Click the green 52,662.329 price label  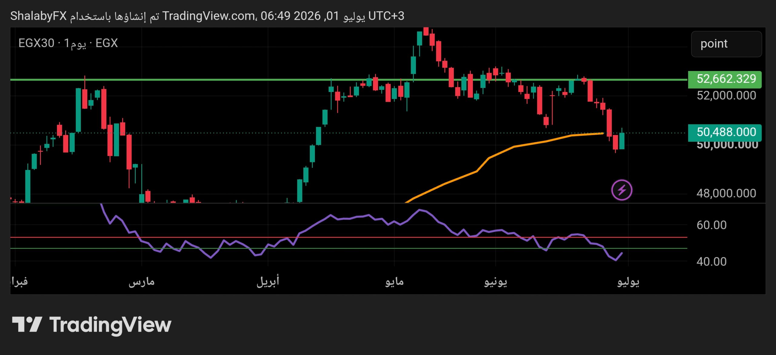tap(725, 79)
